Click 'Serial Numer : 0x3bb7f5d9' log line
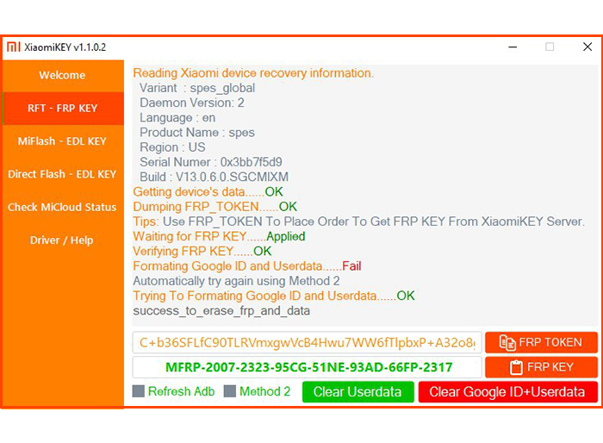The width and height of the screenshot is (603, 443). (x=211, y=162)
